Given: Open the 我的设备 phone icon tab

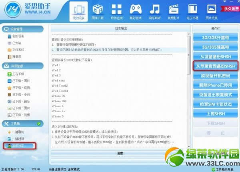Looking at the screenshot, I should (79, 12).
